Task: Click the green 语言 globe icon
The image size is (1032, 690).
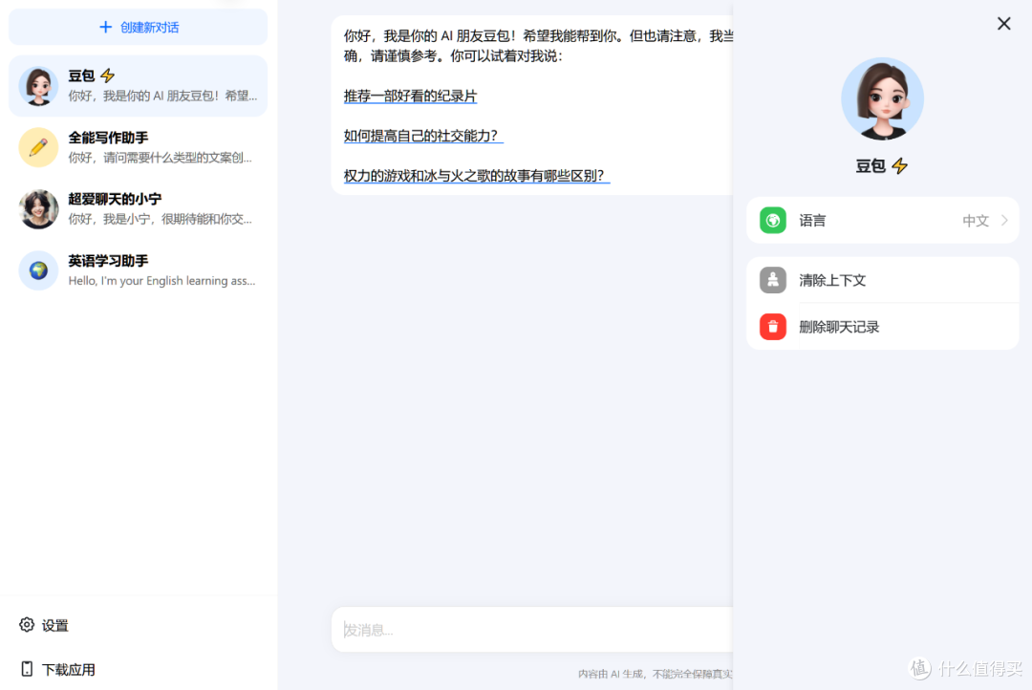Action: (773, 221)
